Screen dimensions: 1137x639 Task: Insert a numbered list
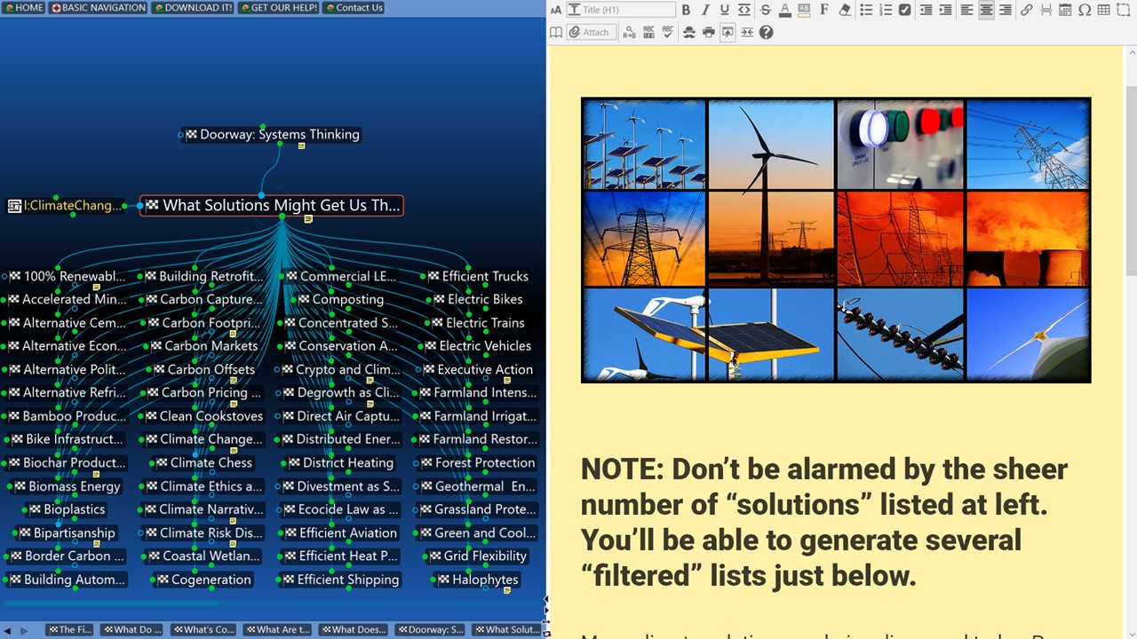click(886, 11)
